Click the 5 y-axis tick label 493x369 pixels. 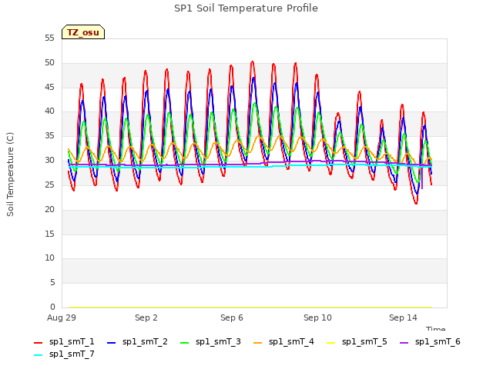[52, 283]
